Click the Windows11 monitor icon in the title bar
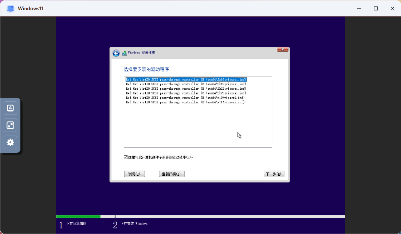The height and width of the screenshot is (234, 401). [11, 8]
